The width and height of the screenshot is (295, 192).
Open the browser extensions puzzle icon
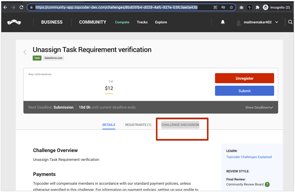point(257,7)
